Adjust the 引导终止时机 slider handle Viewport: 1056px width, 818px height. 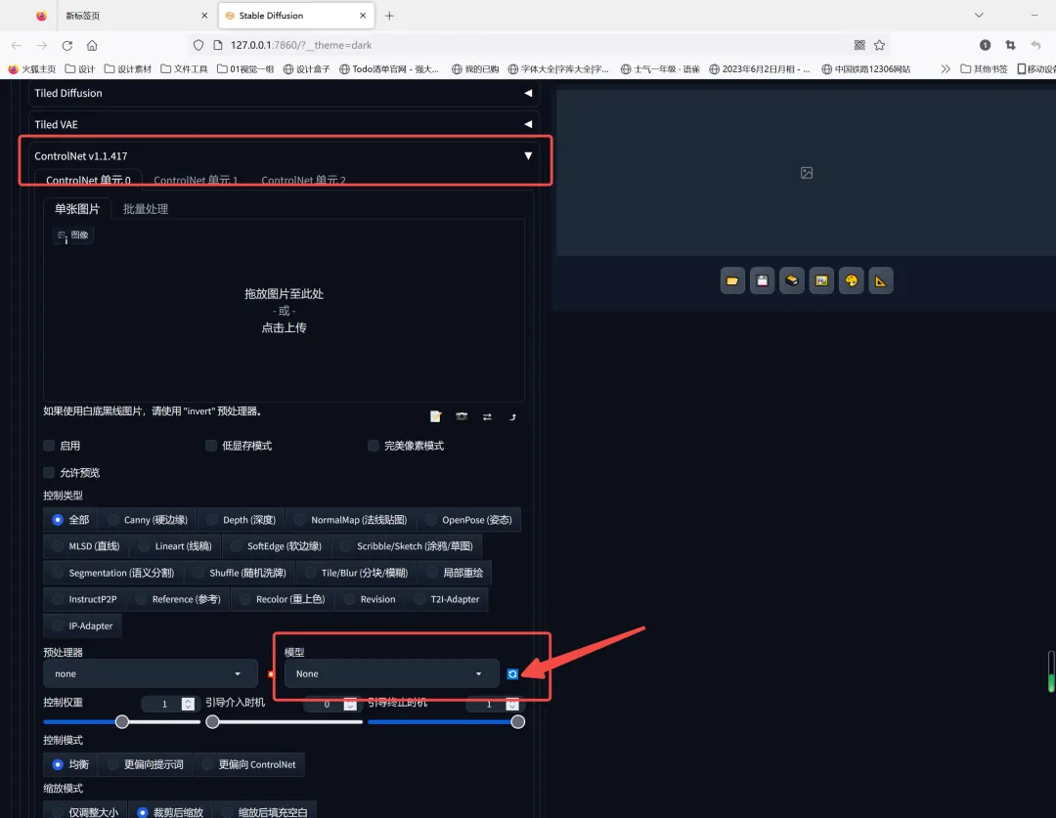pos(518,721)
